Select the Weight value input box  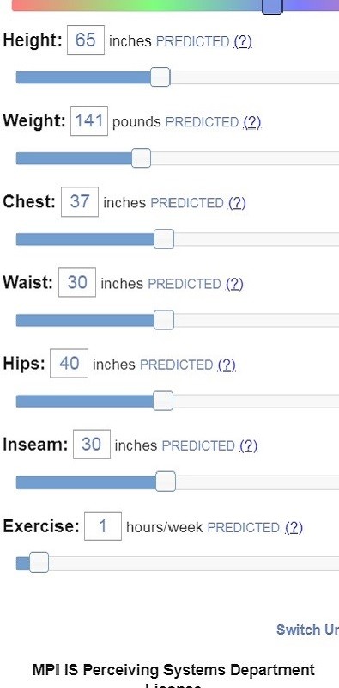click(x=89, y=120)
